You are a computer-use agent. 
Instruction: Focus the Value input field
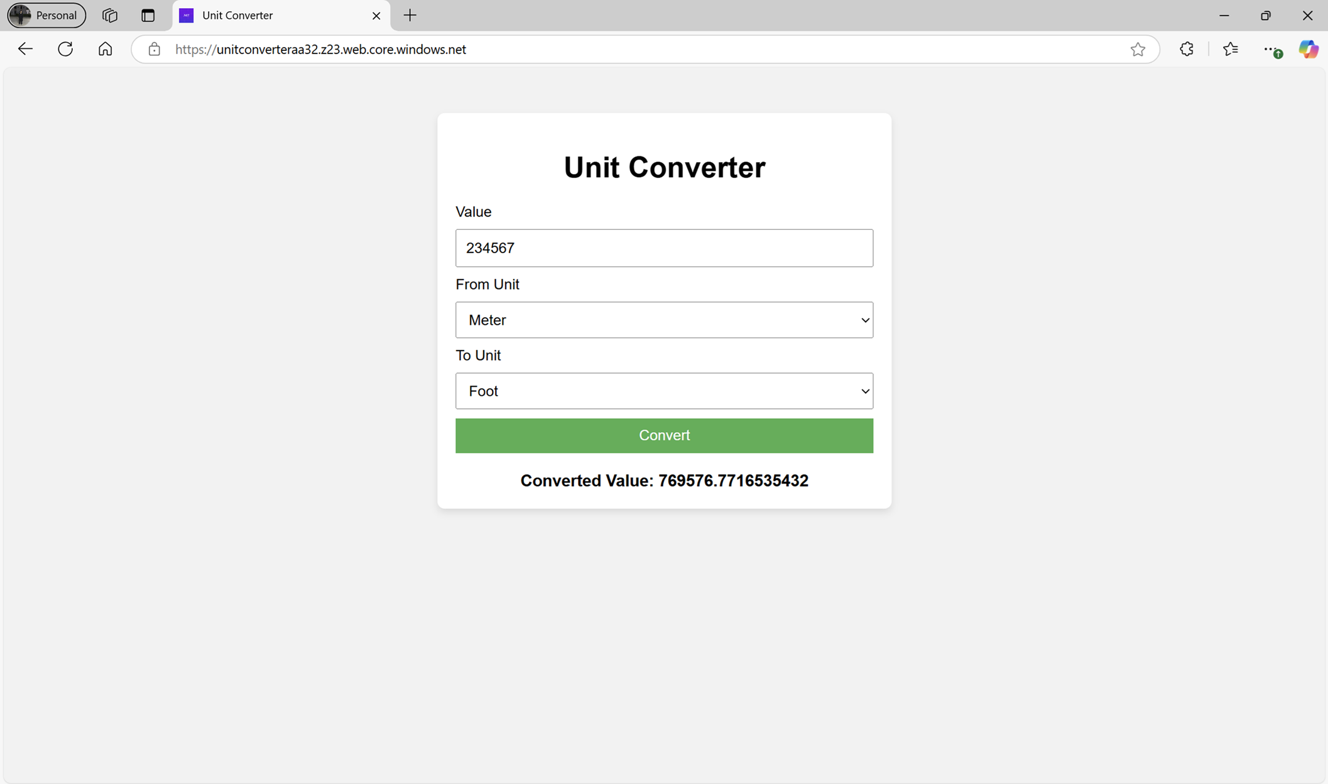click(664, 248)
